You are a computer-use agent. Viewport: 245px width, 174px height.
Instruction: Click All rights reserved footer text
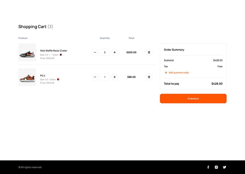[30, 167]
